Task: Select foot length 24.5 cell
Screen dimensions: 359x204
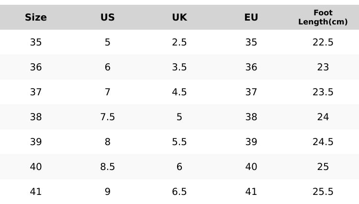Action: (x=323, y=142)
